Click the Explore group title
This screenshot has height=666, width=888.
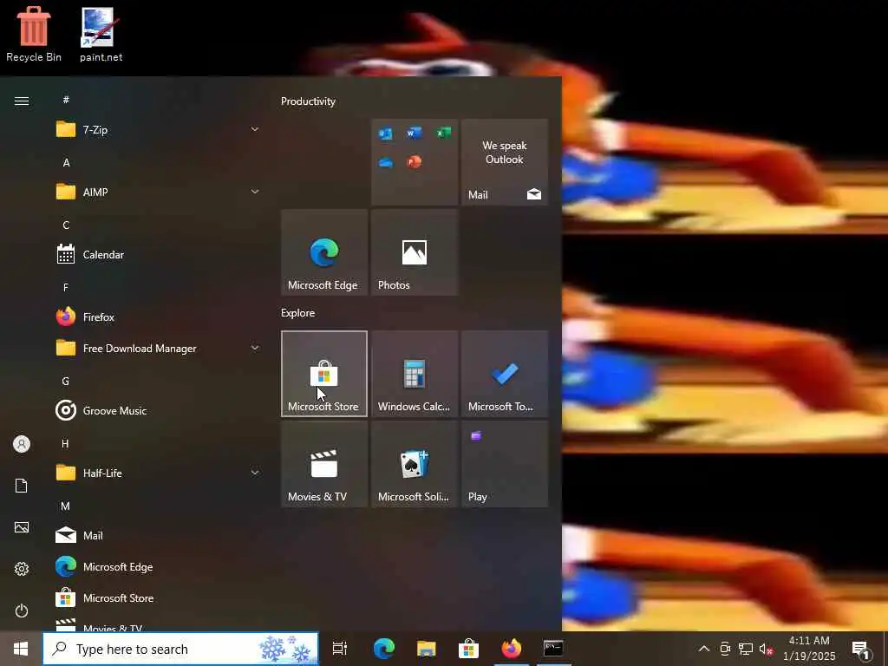[298, 313]
